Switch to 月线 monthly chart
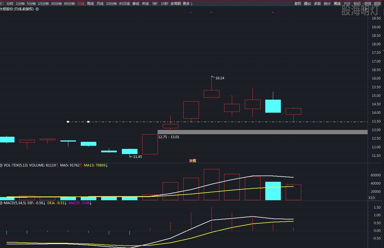This screenshot has width=384, height=248. tap(100, 4)
